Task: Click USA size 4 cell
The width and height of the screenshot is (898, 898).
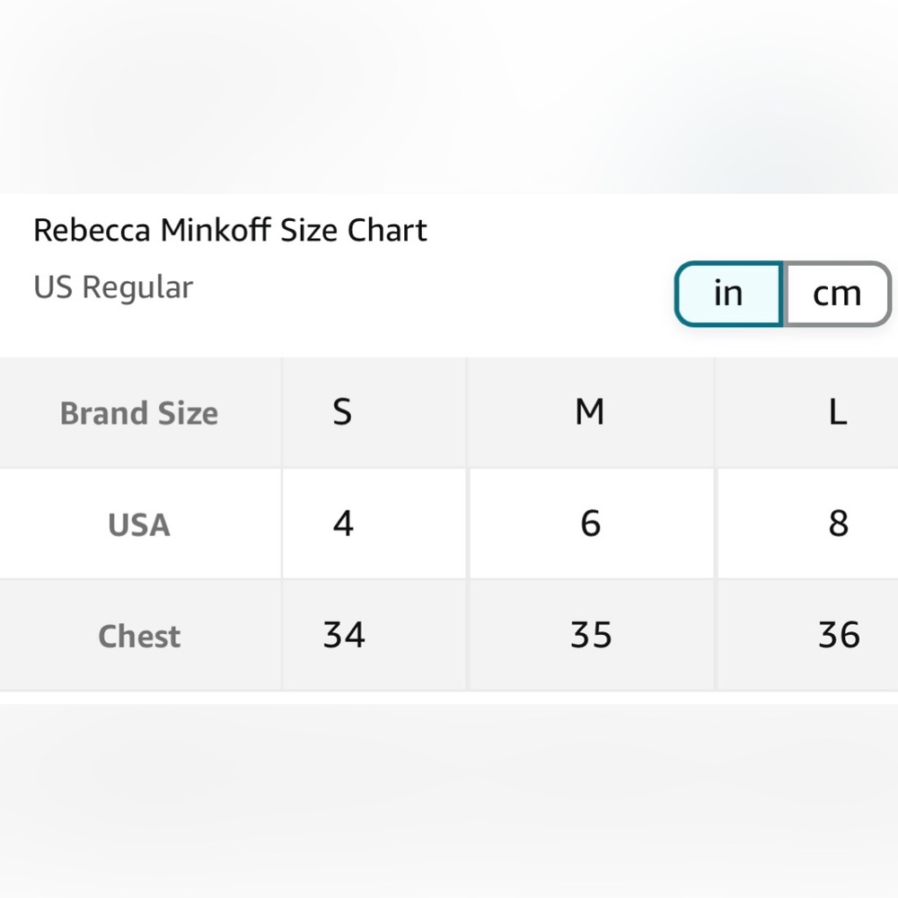Action: (x=343, y=524)
